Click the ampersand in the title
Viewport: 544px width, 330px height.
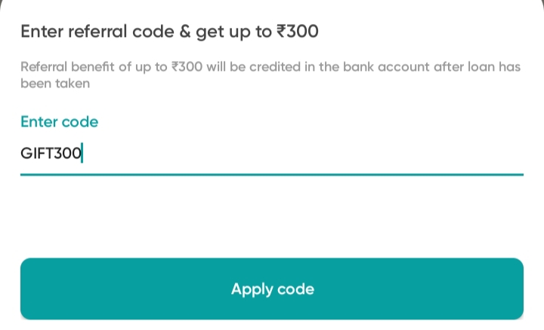pyautogui.click(x=185, y=31)
